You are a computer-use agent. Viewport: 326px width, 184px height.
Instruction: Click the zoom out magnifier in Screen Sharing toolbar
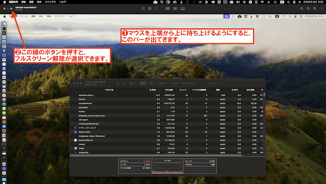(x=302, y=9)
